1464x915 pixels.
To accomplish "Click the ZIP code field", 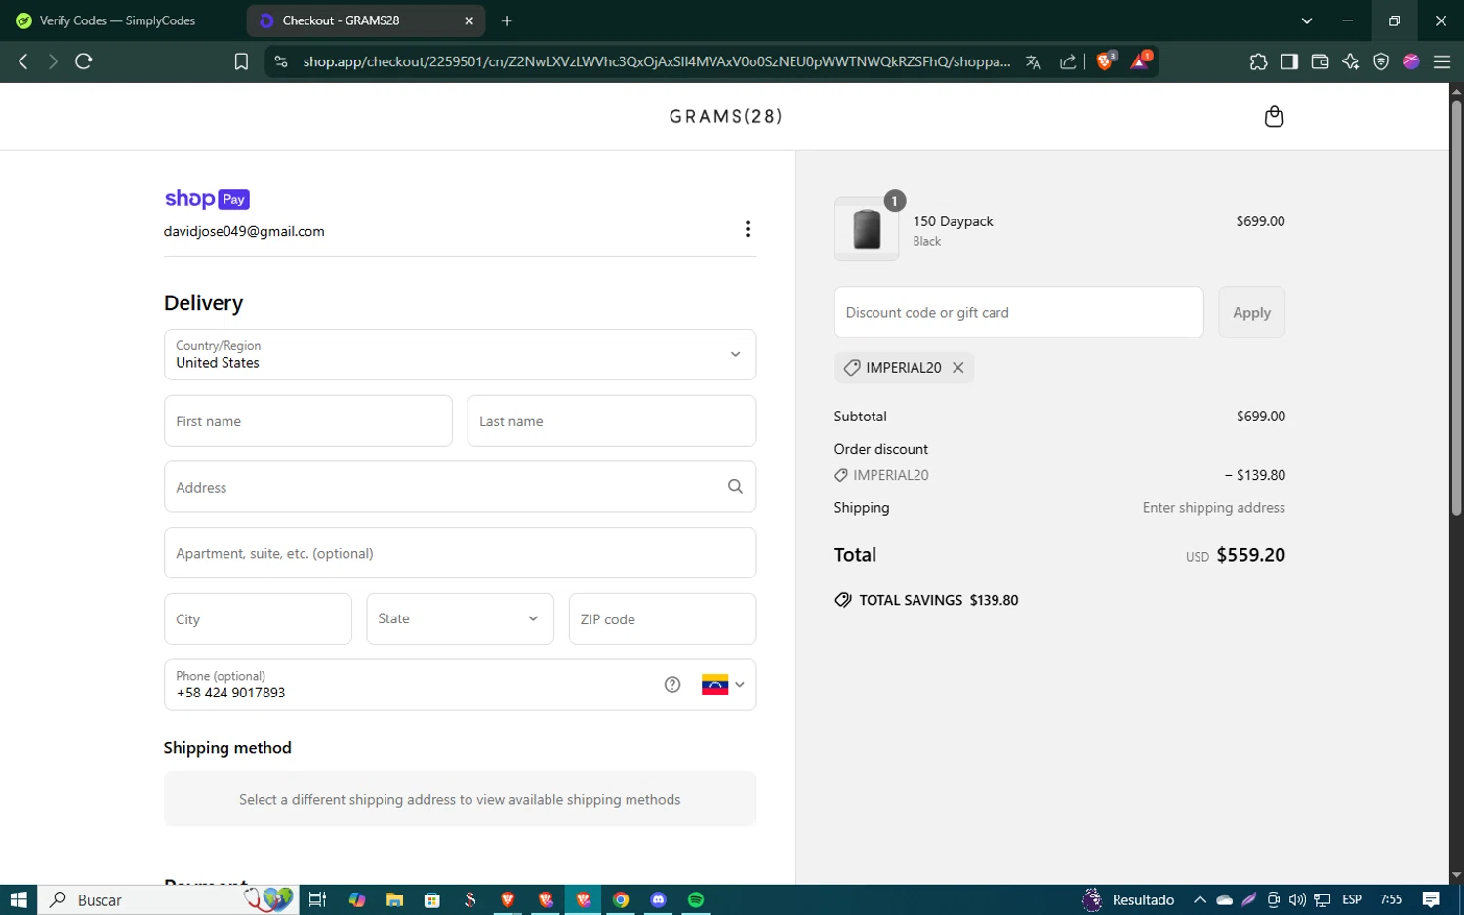I will pyautogui.click(x=663, y=619).
